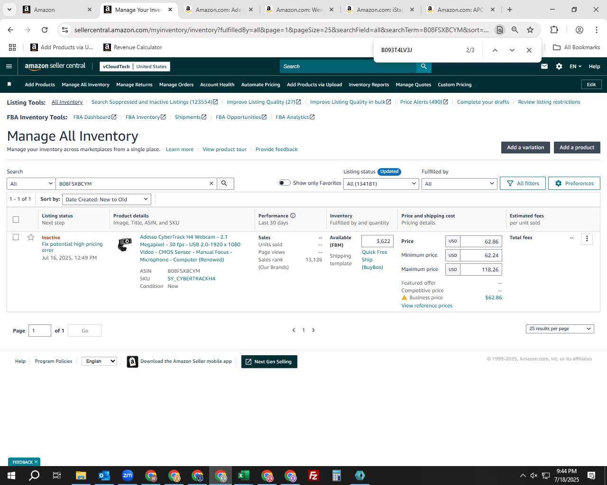Go to previous results page arrow
The width and height of the screenshot is (607, 485).
click(x=294, y=330)
